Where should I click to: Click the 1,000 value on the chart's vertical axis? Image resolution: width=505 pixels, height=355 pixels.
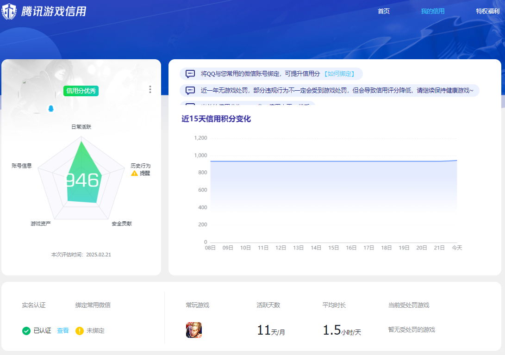pos(200,155)
